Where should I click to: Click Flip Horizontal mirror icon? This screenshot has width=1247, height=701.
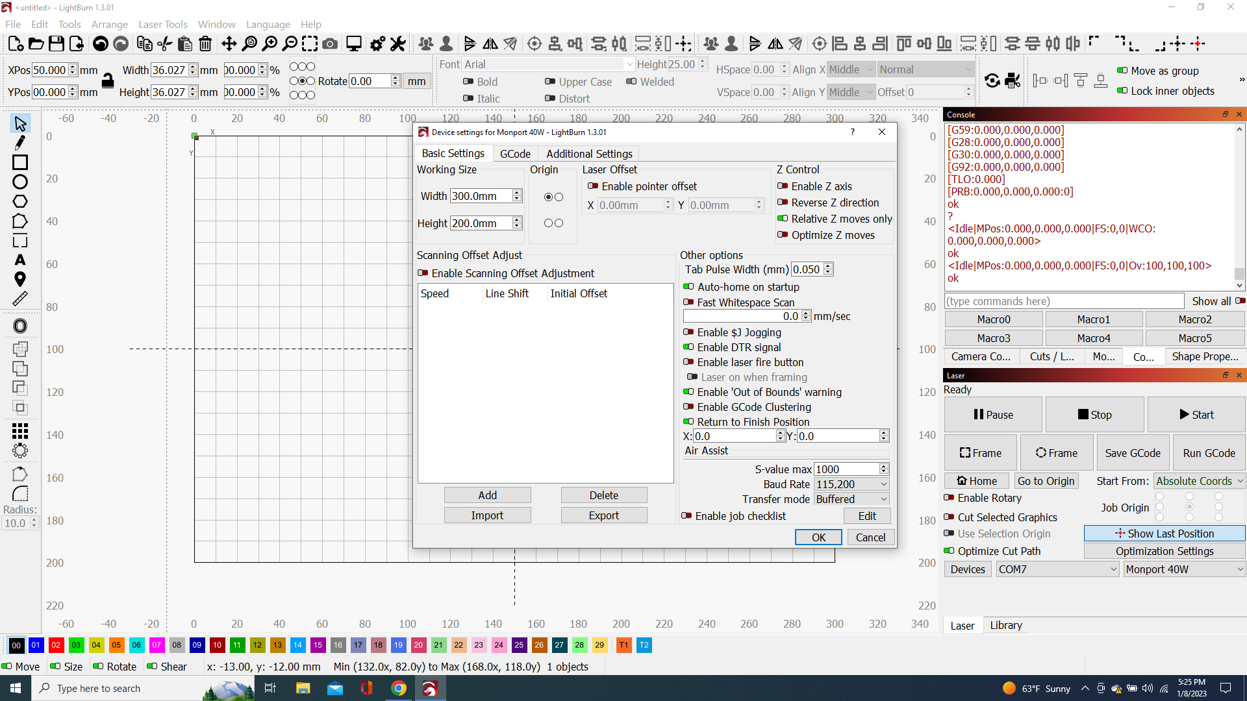point(490,43)
